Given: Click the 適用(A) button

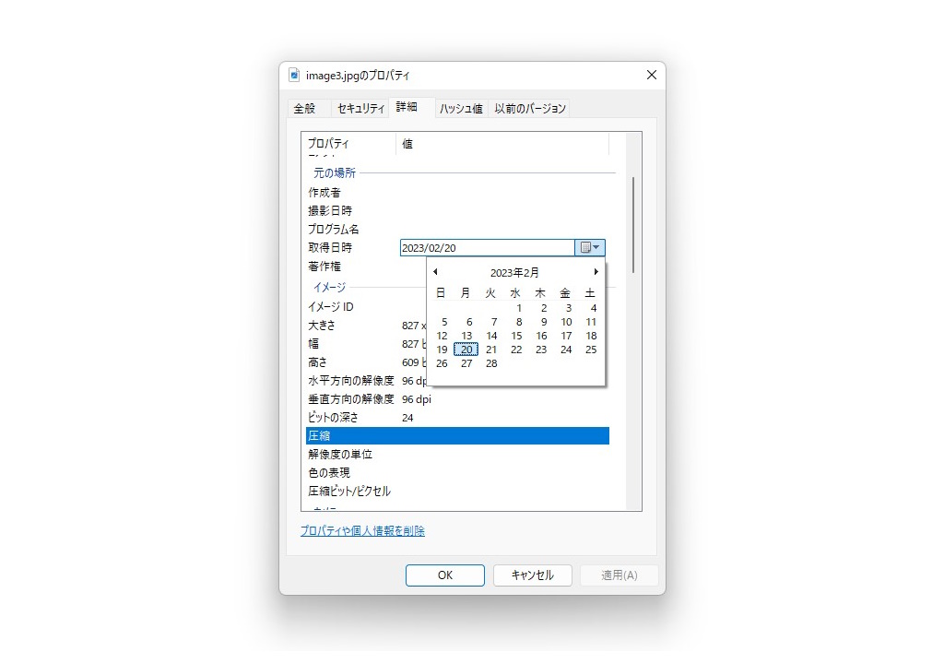Looking at the screenshot, I should click(x=619, y=575).
